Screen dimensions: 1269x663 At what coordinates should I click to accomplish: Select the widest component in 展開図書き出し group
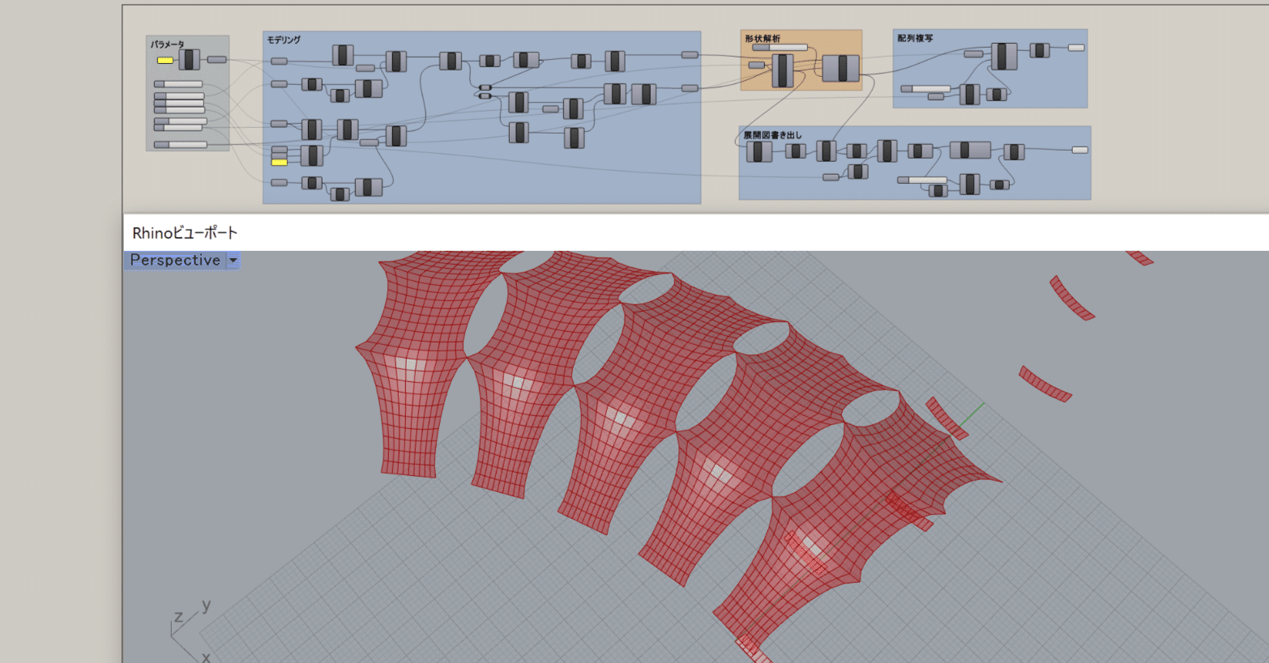(x=970, y=150)
